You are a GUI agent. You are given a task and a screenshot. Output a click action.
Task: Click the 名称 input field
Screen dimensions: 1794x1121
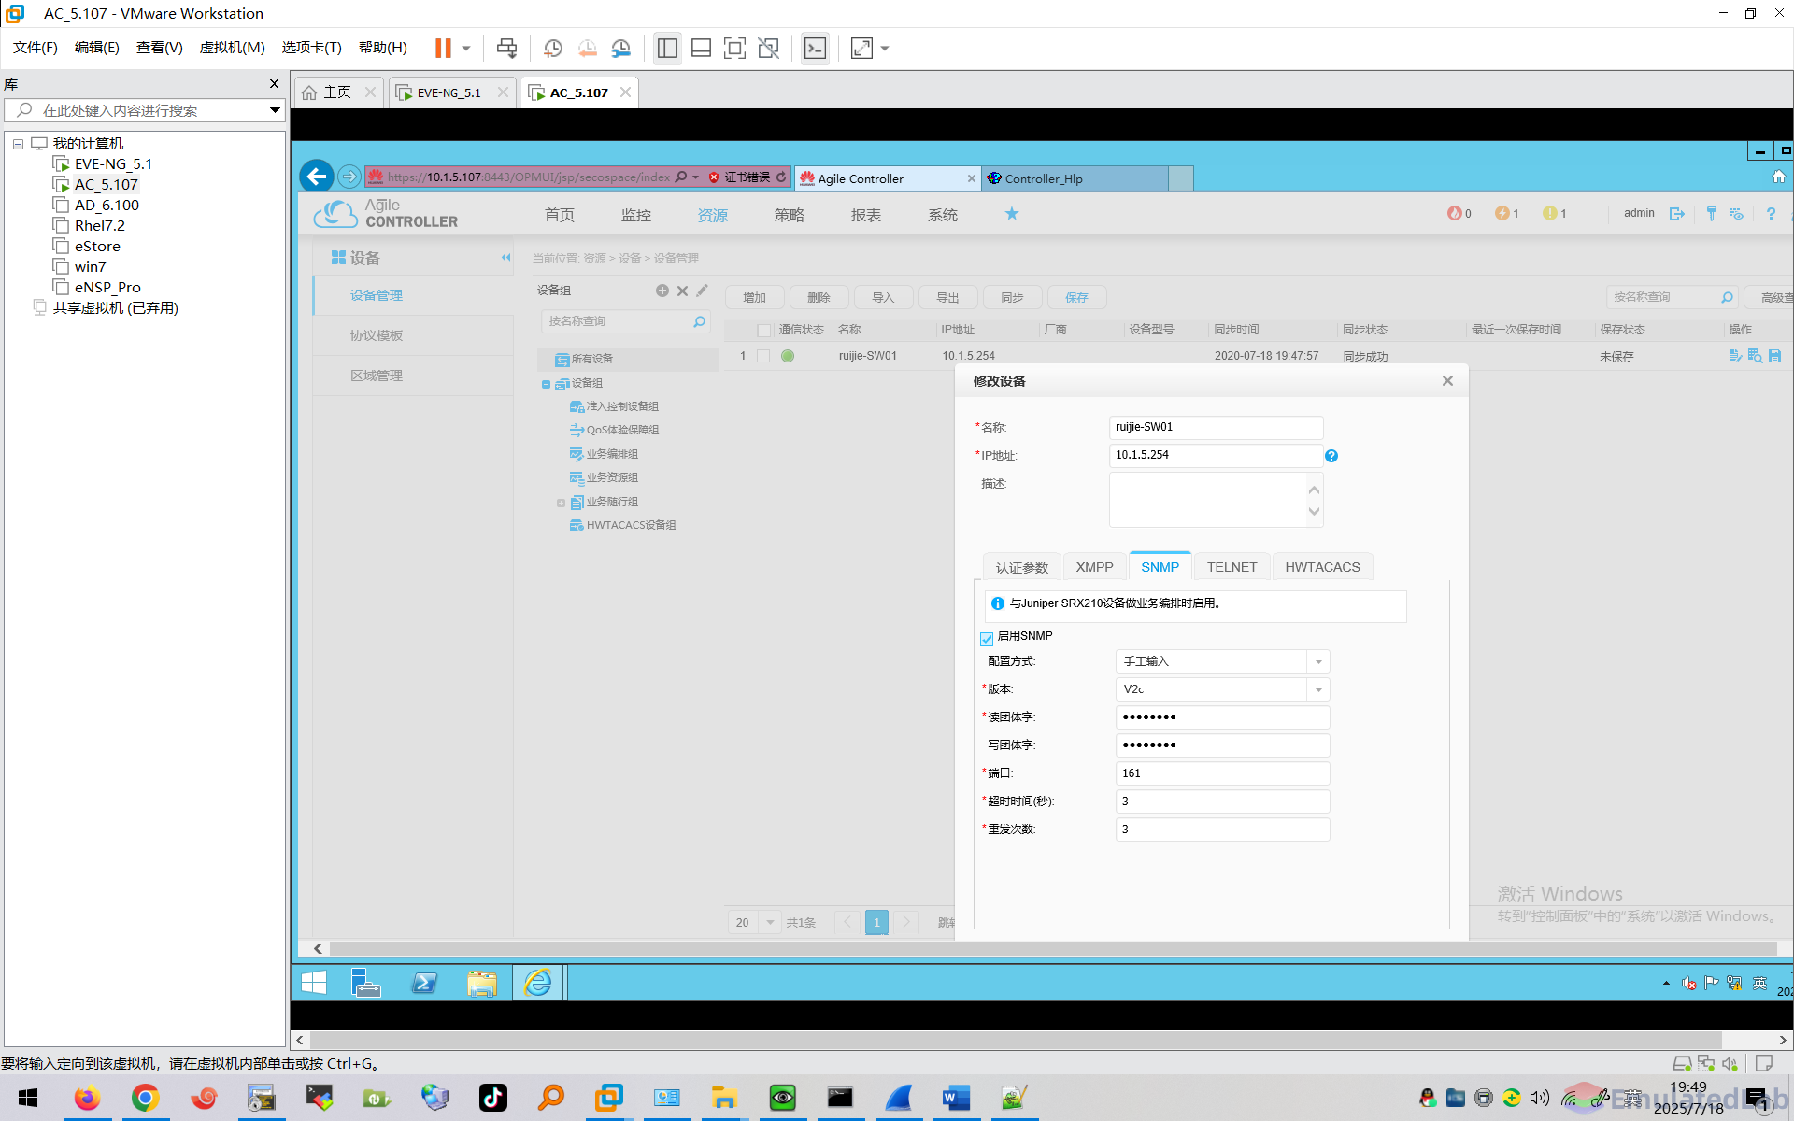[1216, 427]
